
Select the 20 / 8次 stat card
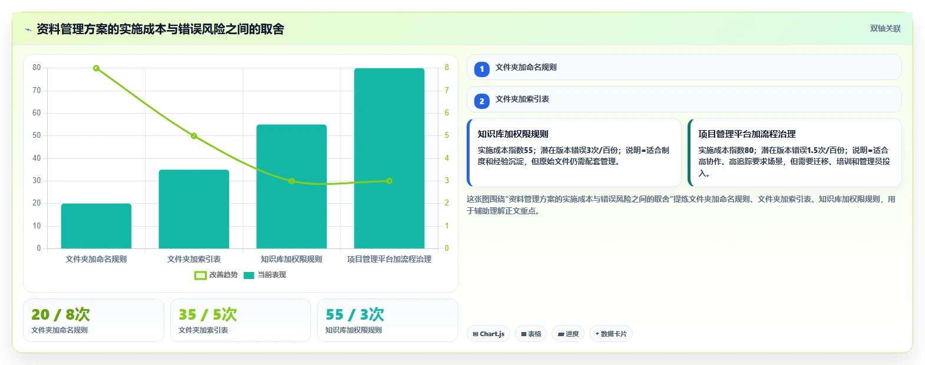pyautogui.click(x=94, y=320)
